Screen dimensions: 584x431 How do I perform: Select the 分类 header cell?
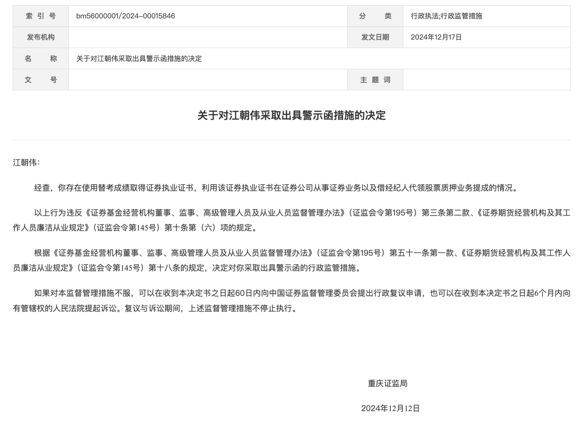pyautogui.click(x=375, y=16)
